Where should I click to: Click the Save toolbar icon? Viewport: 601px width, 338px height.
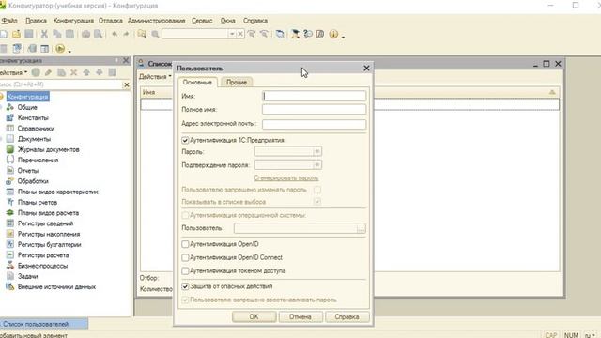[x=29, y=34]
